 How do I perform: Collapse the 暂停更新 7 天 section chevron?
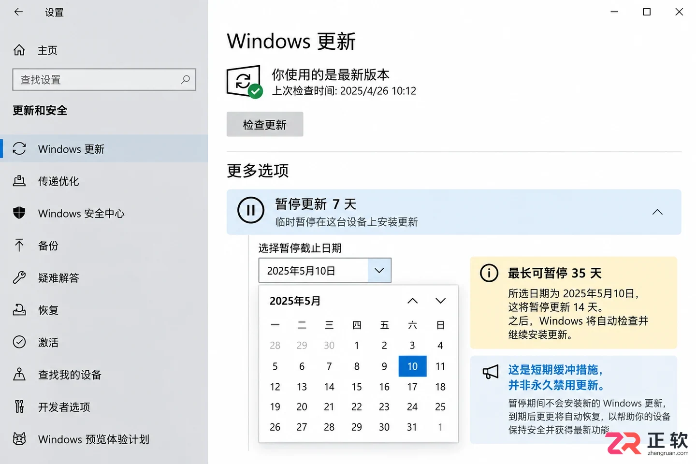[657, 212]
